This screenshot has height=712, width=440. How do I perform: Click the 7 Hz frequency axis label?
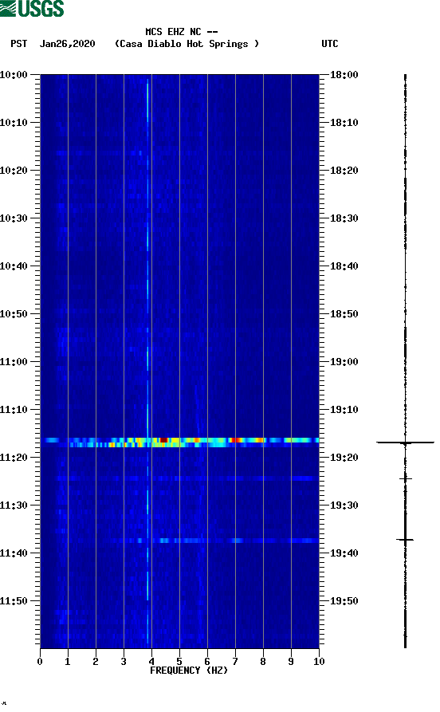[x=235, y=662]
